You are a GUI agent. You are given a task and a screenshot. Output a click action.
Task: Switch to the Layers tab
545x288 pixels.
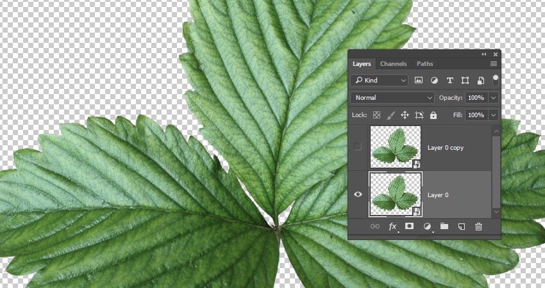[362, 64]
